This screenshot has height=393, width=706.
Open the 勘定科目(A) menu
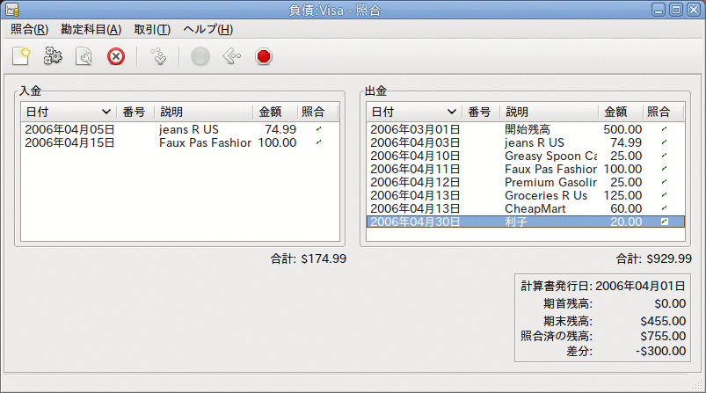(x=91, y=29)
